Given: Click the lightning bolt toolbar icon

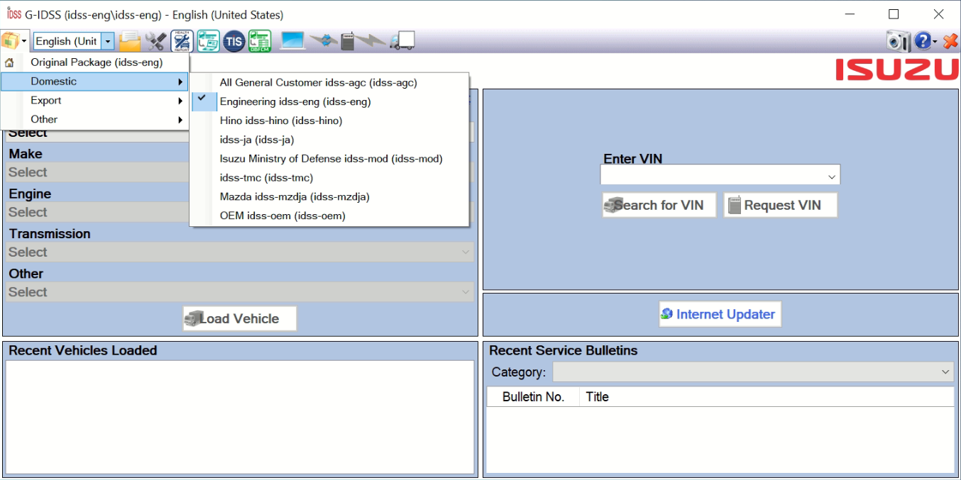Looking at the screenshot, I should [370, 42].
